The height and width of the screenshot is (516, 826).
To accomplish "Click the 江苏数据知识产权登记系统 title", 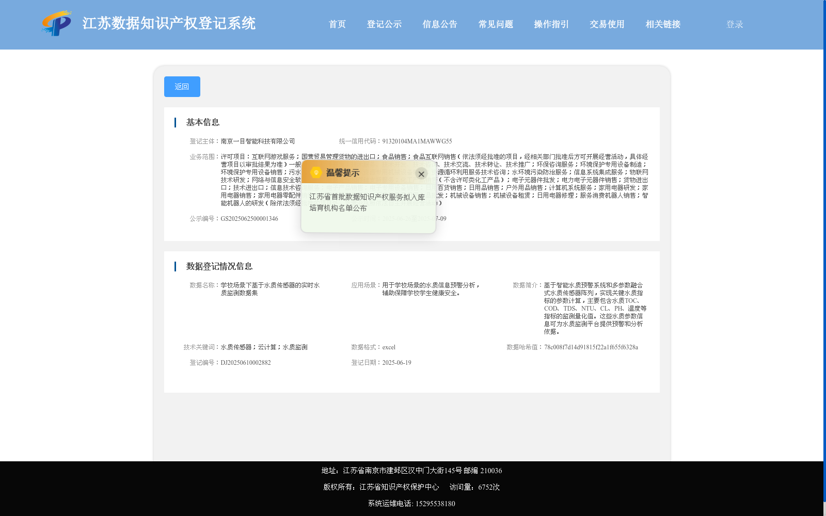I will coord(169,23).
